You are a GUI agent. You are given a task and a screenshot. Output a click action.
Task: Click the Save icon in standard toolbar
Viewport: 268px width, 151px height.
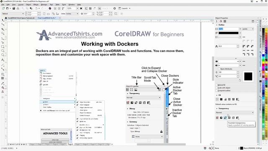(14, 8)
